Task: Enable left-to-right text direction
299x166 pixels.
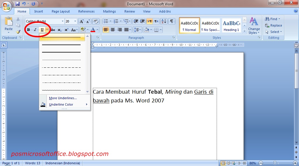Action: click(150, 21)
